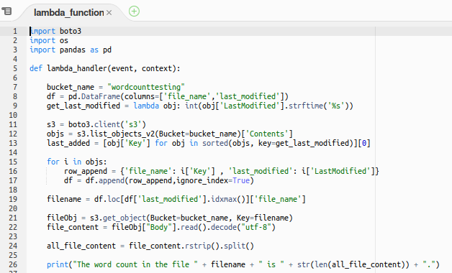Click the "wordcounttesting" string
This screenshot has width=452, height=273.
[x=146, y=87]
